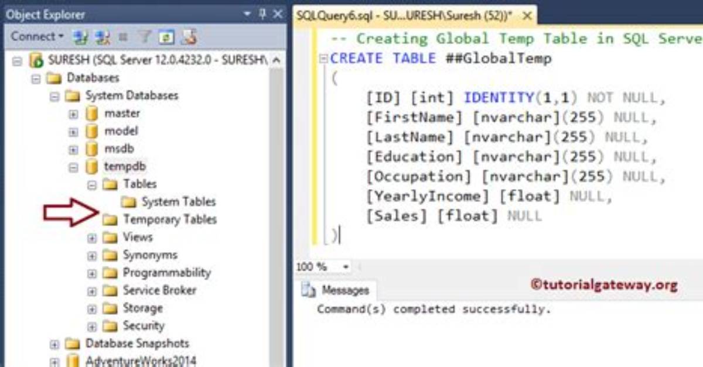
Task: Switch to the SQLQuery6.sql tab
Action: (404, 16)
